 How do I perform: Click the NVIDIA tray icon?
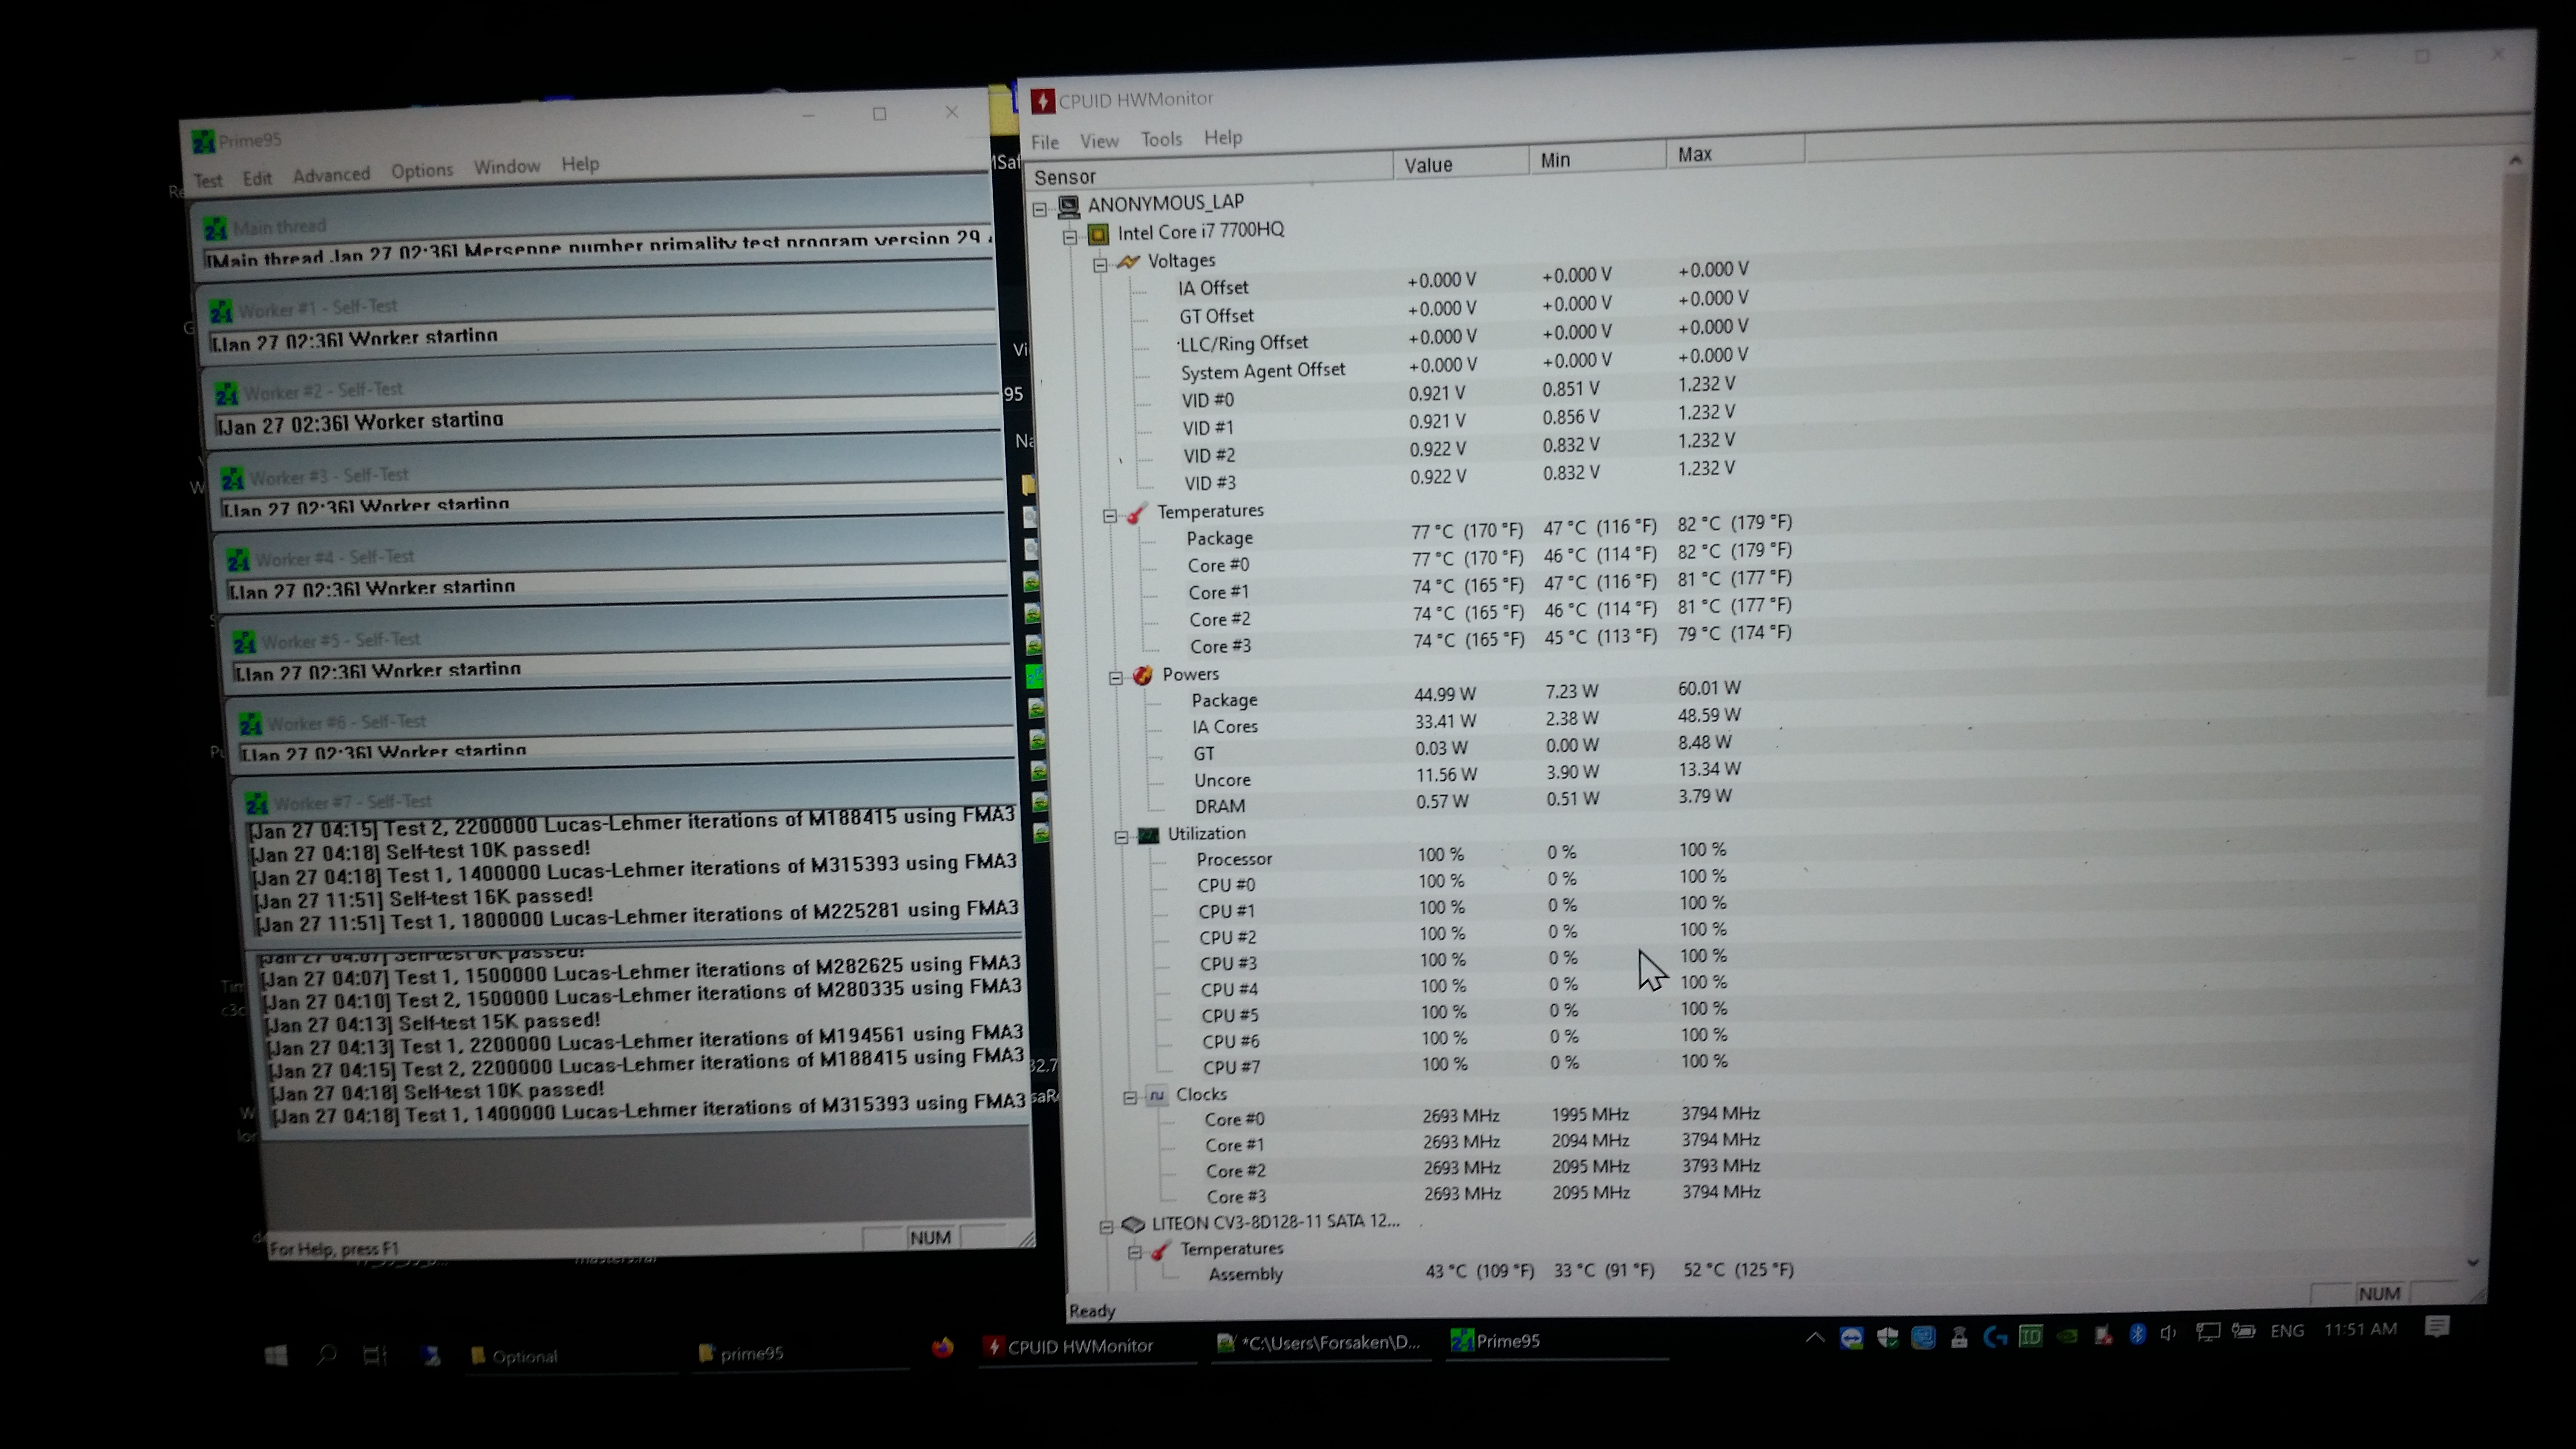pos(2066,1335)
